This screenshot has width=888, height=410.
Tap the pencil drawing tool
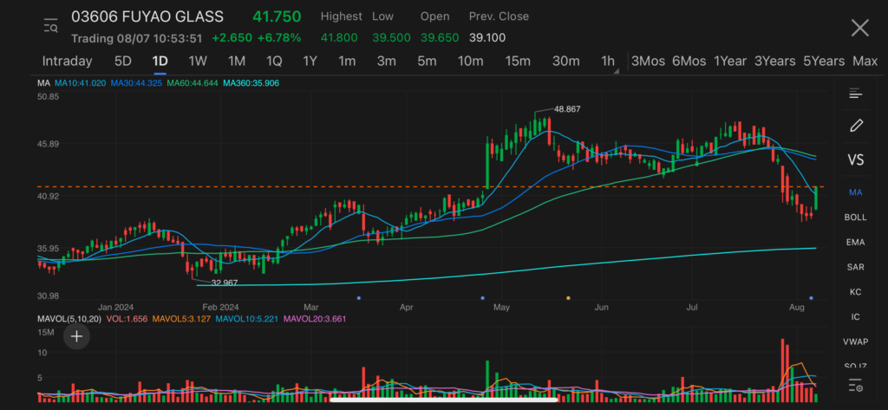(x=855, y=126)
